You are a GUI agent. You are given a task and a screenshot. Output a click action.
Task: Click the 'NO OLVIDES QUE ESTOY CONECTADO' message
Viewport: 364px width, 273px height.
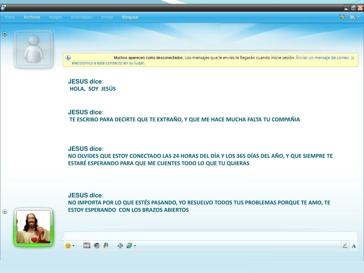[x=200, y=160]
